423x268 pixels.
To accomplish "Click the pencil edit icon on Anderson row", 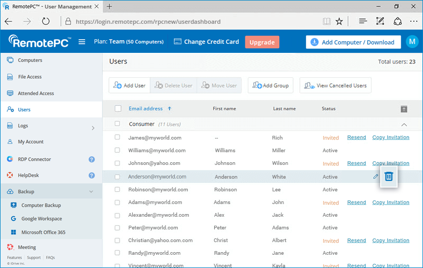I will click(x=375, y=177).
